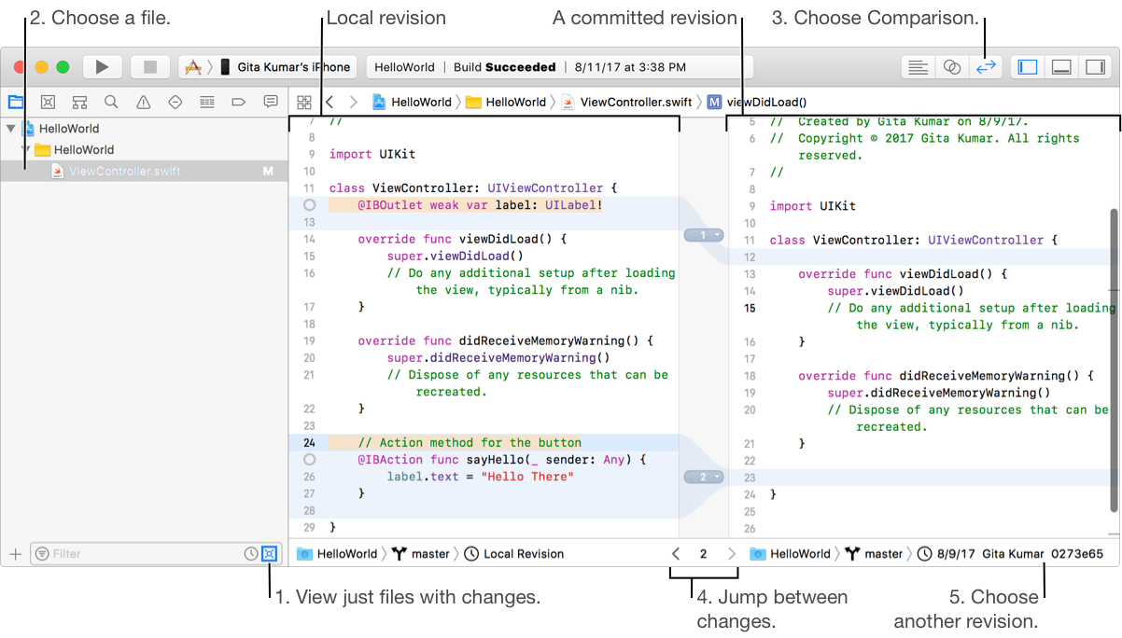Switch to the Assistant editor
Screen dimensions: 1122x638
952,67
